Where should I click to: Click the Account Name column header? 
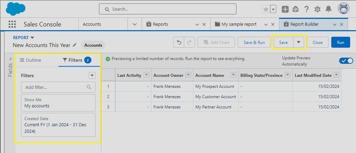[210, 75]
